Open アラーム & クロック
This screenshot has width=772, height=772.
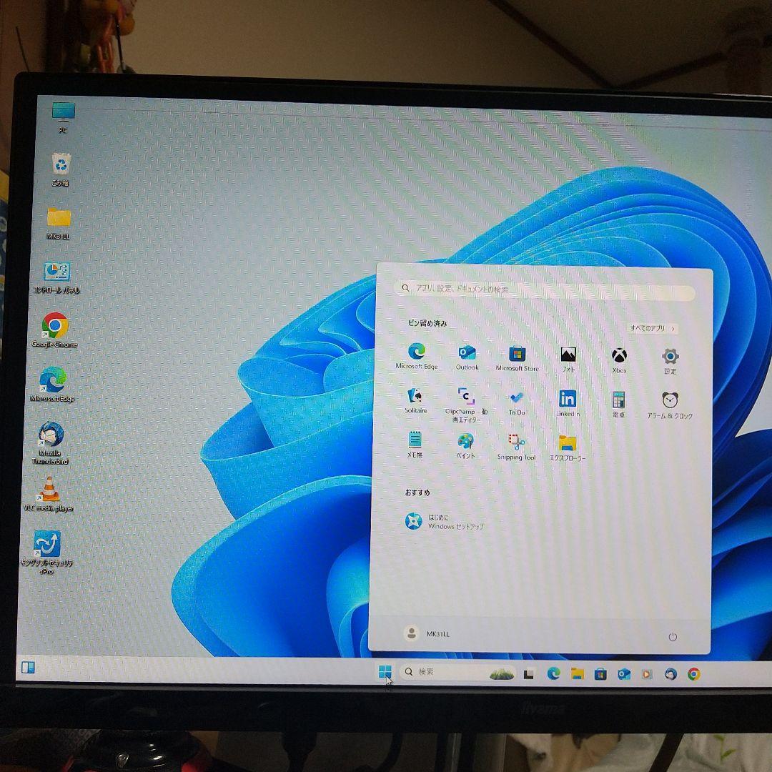pyautogui.click(x=669, y=399)
